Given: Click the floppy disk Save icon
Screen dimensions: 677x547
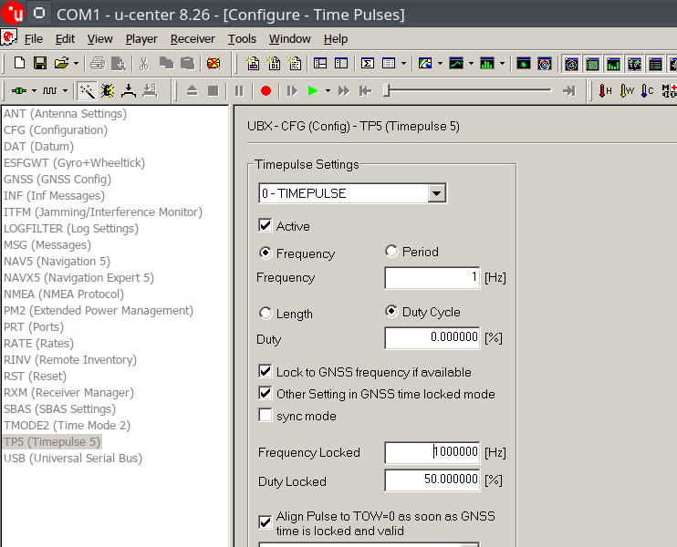Looking at the screenshot, I should tap(40, 64).
